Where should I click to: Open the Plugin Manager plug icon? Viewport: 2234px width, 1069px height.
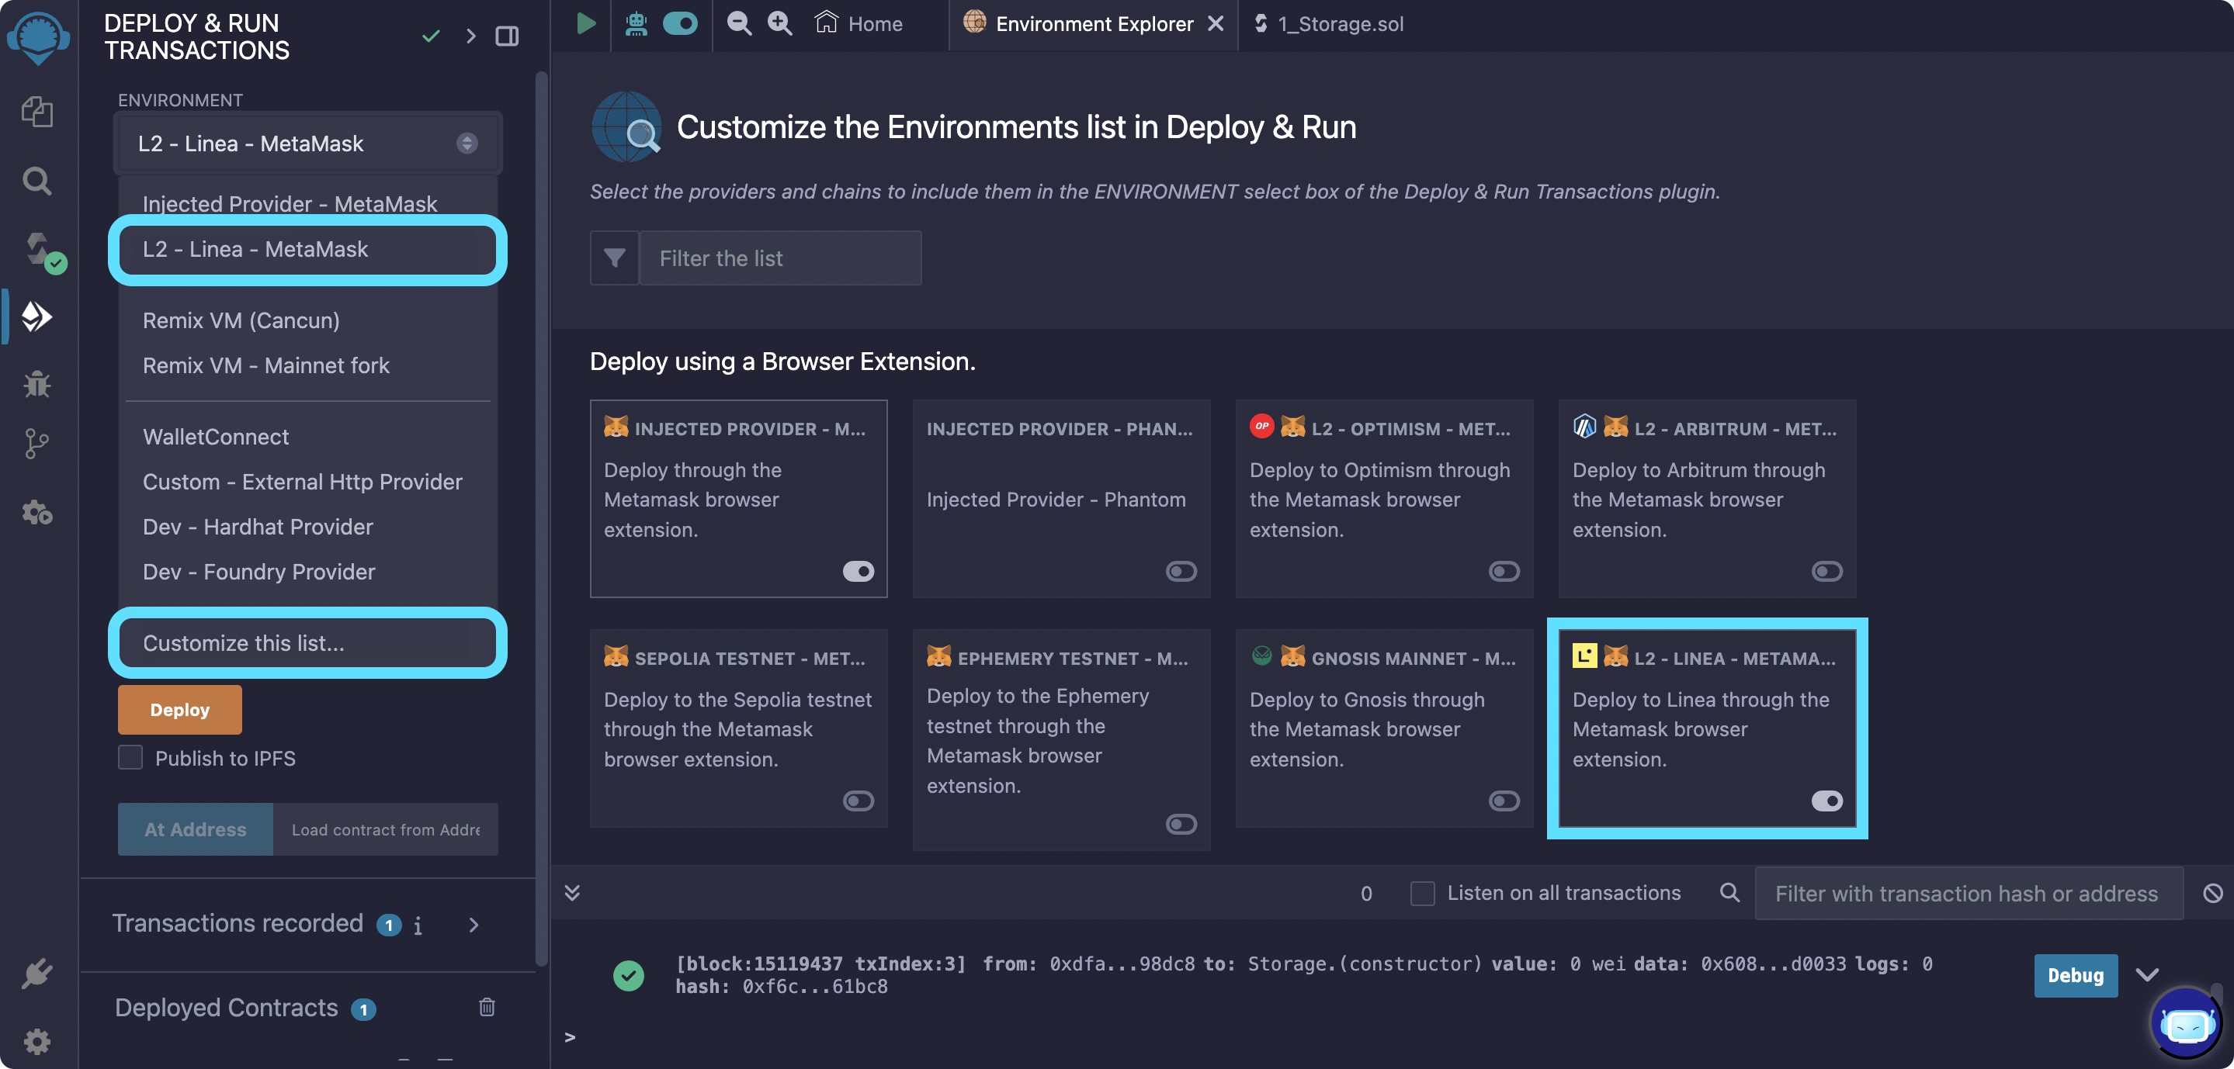pos(36,974)
